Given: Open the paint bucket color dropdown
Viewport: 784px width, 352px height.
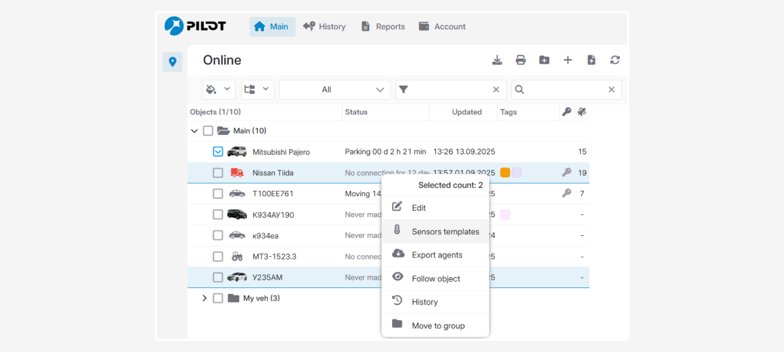Looking at the screenshot, I should pyautogui.click(x=219, y=90).
